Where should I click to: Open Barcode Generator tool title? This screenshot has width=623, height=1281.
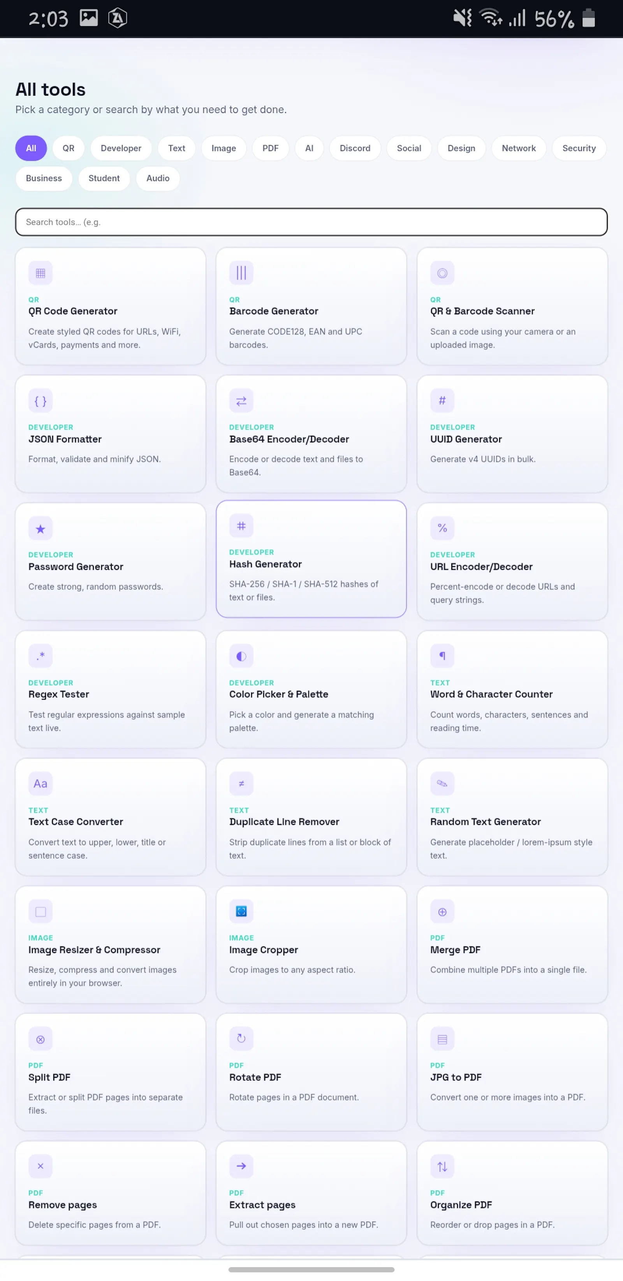click(x=273, y=311)
